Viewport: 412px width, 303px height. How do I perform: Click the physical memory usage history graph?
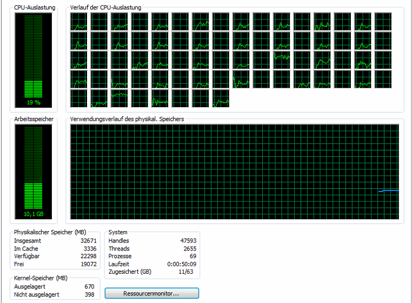pos(234,172)
